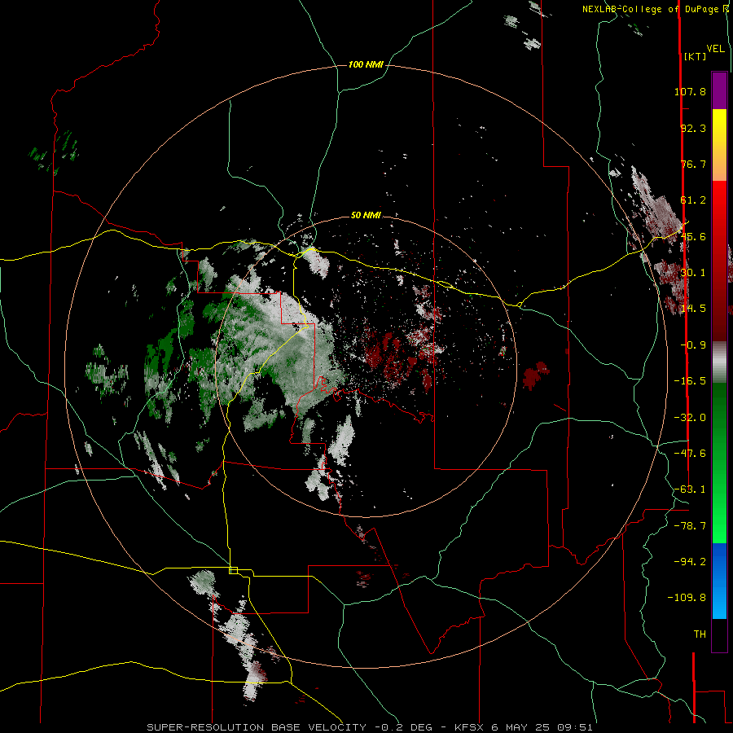Click the 45.6 value on velocity scale
Image resolution: width=733 pixels, height=733 pixels.
pos(693,236)
